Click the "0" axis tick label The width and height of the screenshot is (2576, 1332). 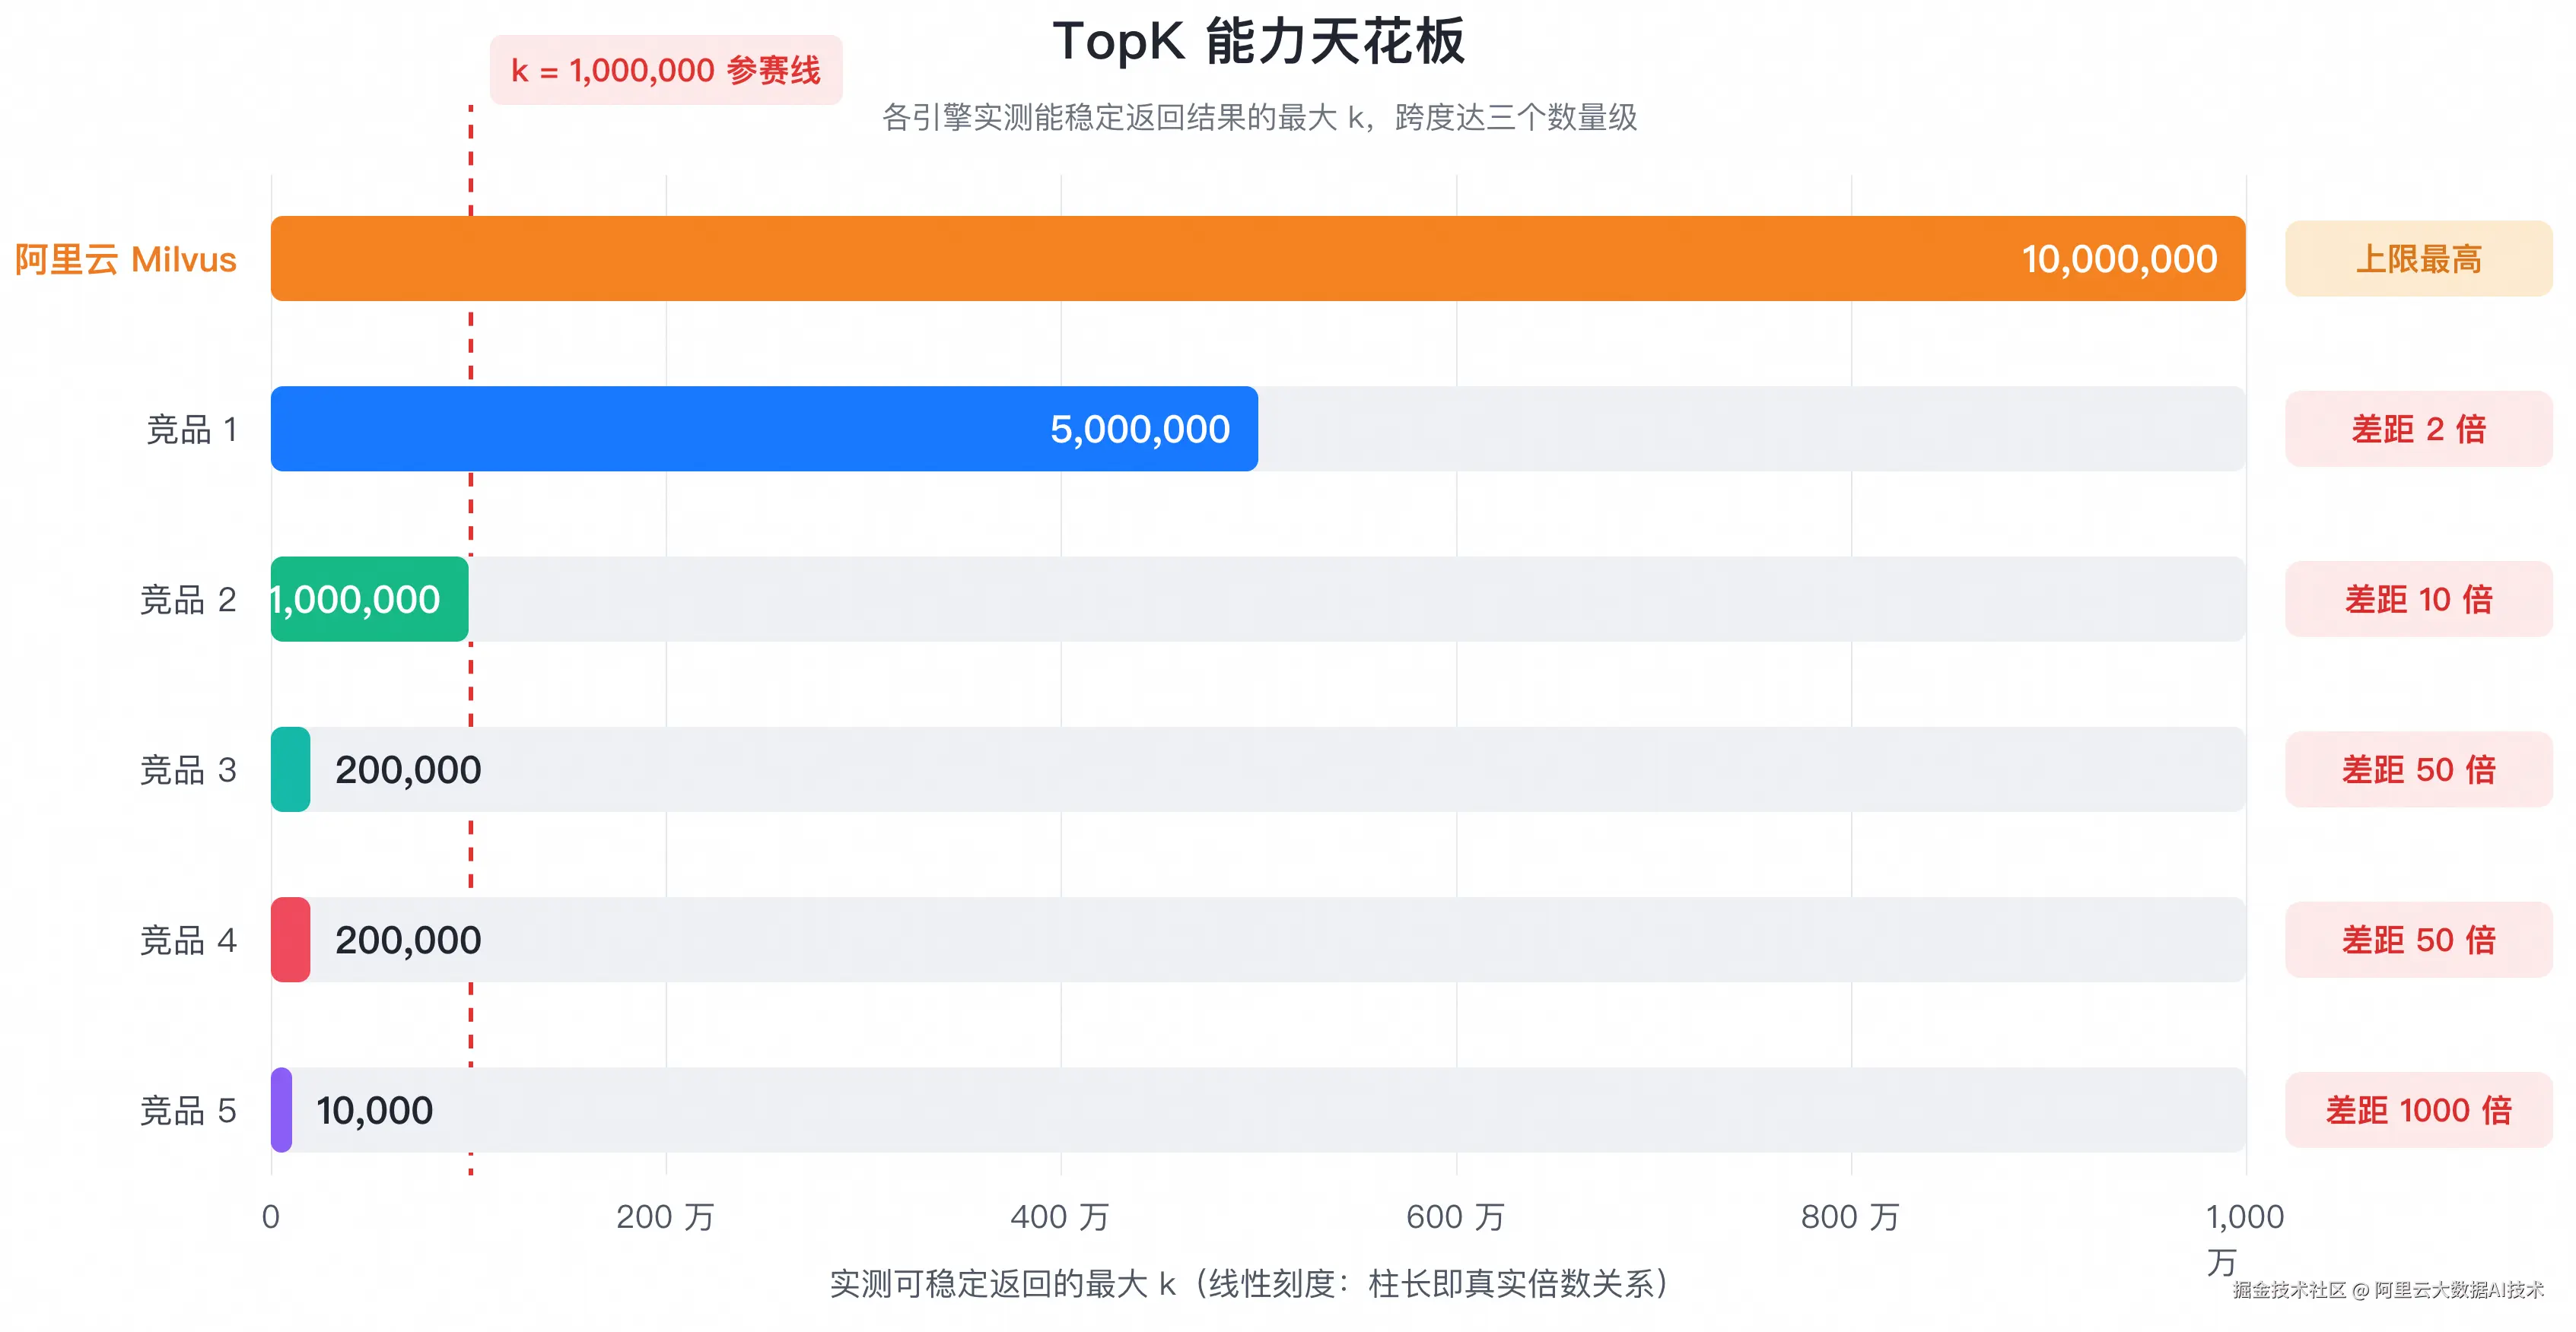coord(270,1216)
